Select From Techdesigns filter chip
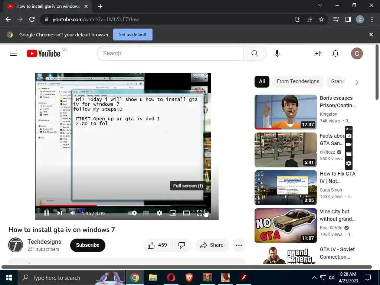The height and width of the screenshot is (285, 380). click(x=298, y=81)
